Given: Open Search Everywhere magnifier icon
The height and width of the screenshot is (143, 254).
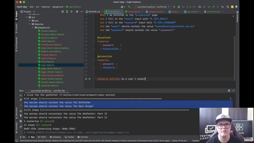Looking at the screenshot, I should pos(228,7).
